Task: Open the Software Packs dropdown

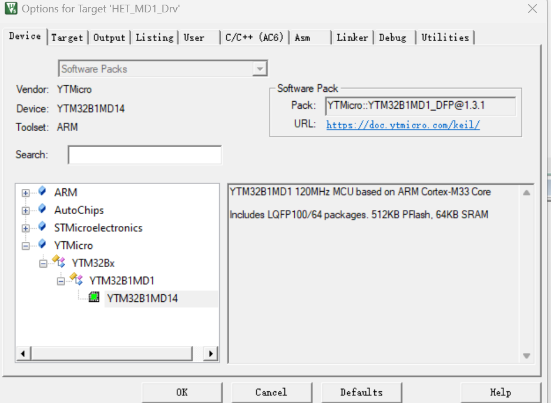Action: pyautogui.click(x=260, y=69)
